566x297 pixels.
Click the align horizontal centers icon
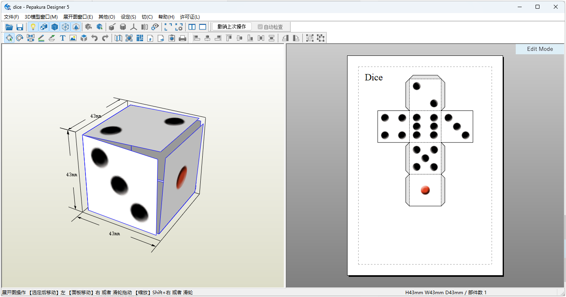pyautogui.click(x=207, y=38)
